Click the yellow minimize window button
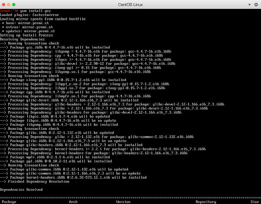This screenshot has height=204, width=261. point(9,4)
